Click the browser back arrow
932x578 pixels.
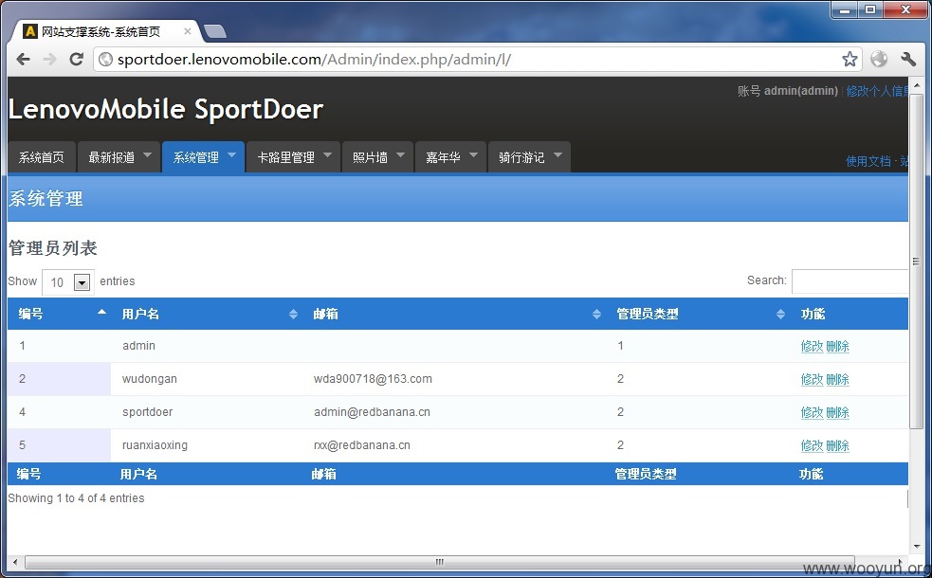pyautogui.click(x=23, y=59)
